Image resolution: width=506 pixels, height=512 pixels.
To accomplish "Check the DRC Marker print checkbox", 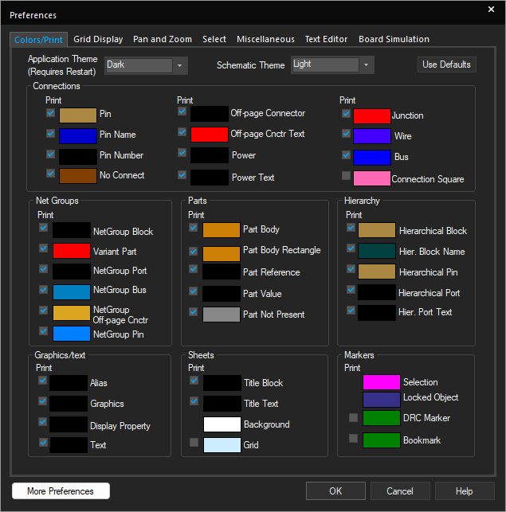I will point(353,417).
